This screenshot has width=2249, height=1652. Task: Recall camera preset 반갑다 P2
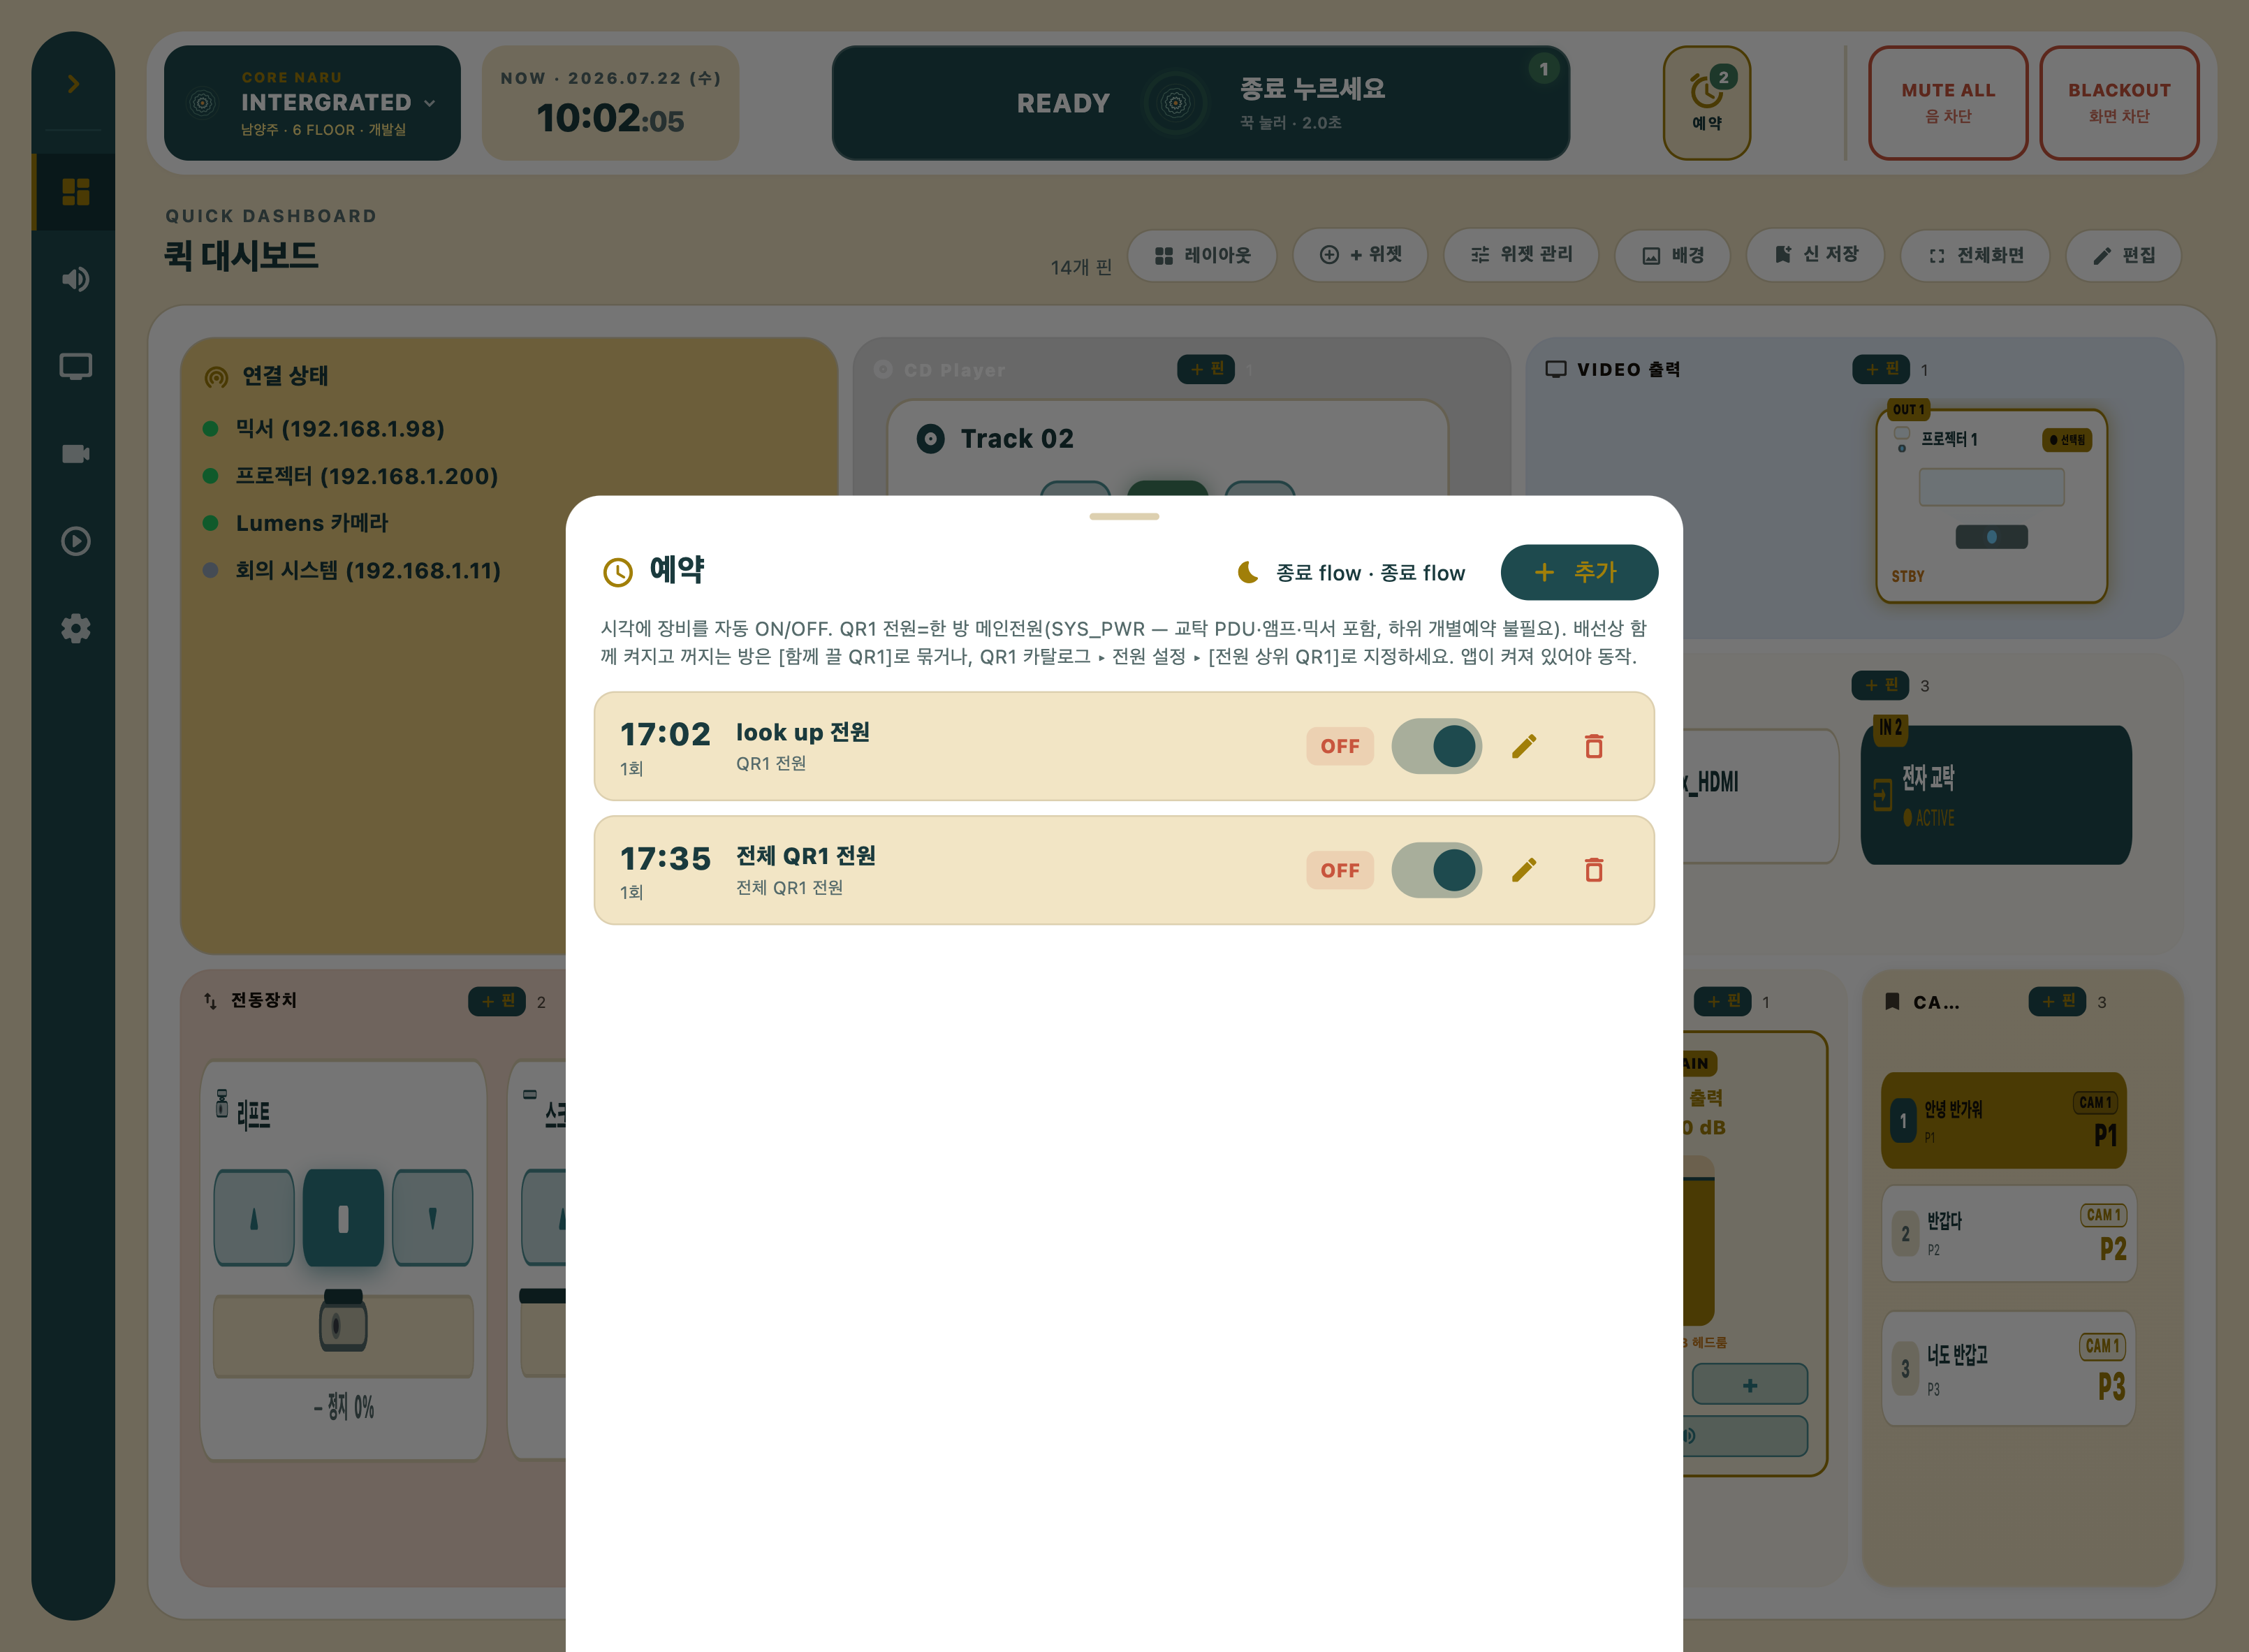pyautogui.click(x=2009, y=1233)
